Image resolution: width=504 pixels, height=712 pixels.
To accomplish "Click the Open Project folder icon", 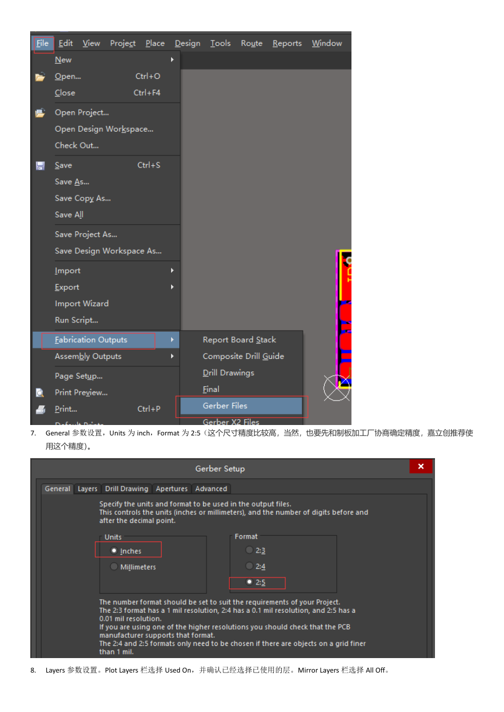I will (40, 113).
